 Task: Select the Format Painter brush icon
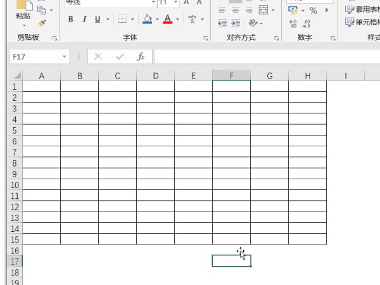[42, 23]
